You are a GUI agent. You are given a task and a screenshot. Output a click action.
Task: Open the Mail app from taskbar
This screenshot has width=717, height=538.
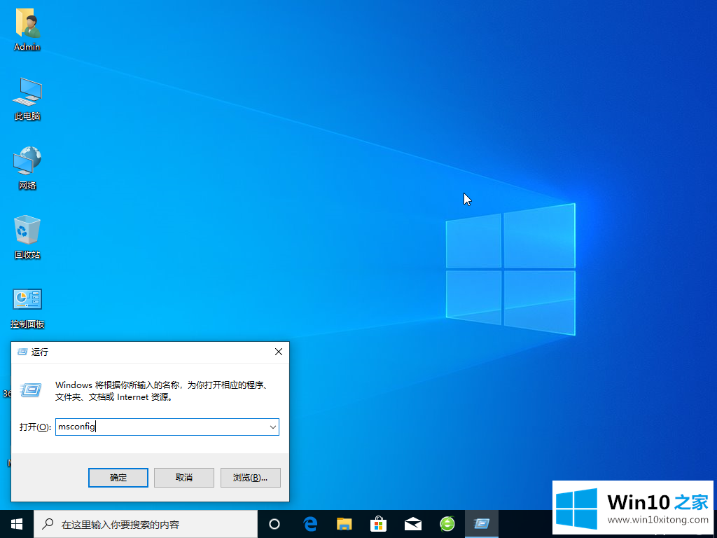[x=413, y=524]
